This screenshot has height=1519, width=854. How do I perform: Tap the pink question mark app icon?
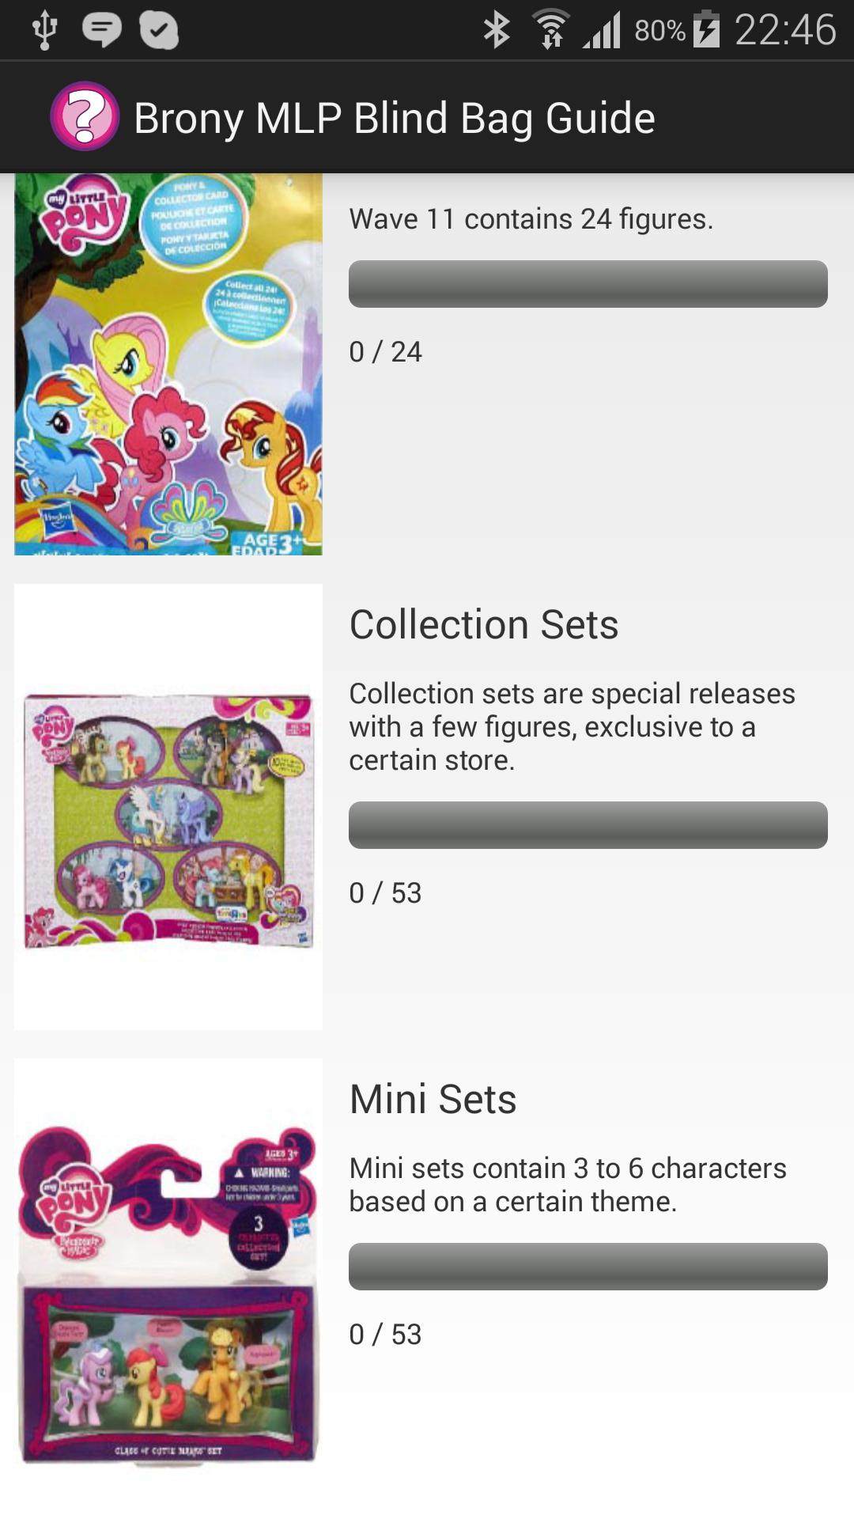coord(85,117)
